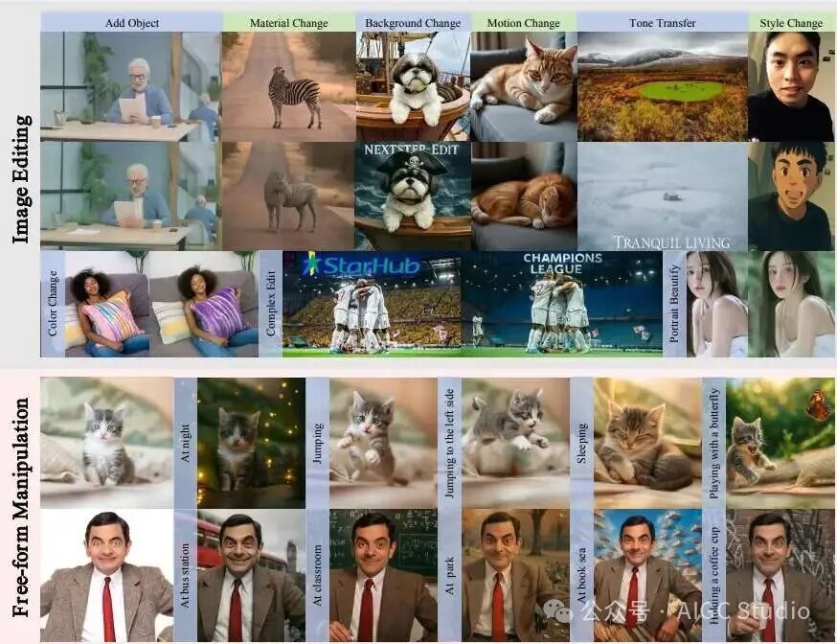Click the "Add Object" column header
This screenshot has height=644, width=837.
[x=132, y=23]
